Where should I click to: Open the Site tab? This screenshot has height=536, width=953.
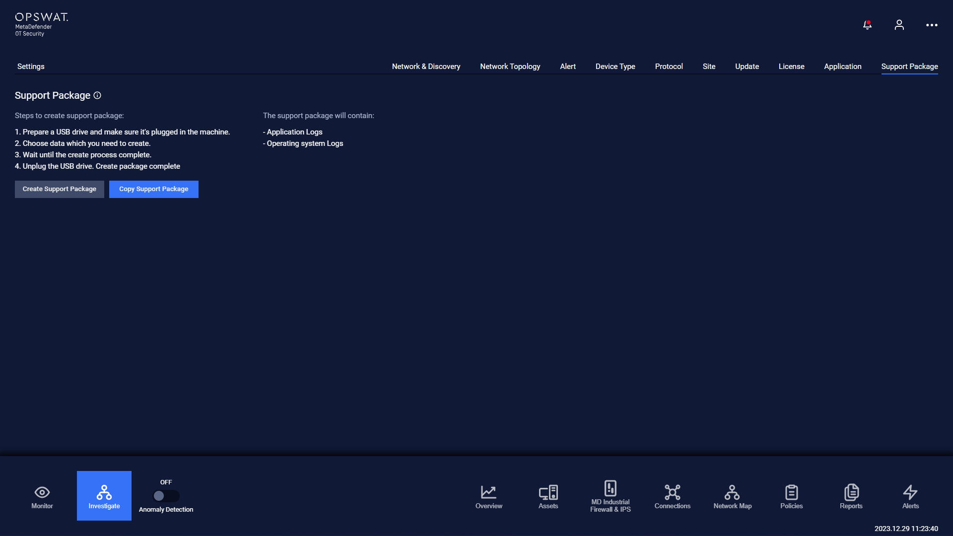[709, 67]
